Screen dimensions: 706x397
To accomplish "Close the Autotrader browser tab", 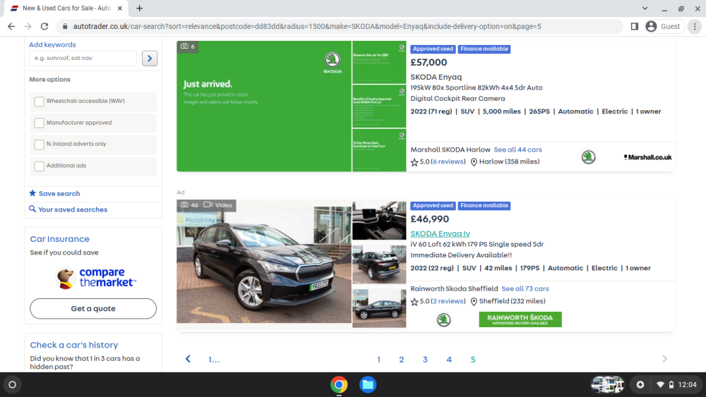I will pos(120,8).
